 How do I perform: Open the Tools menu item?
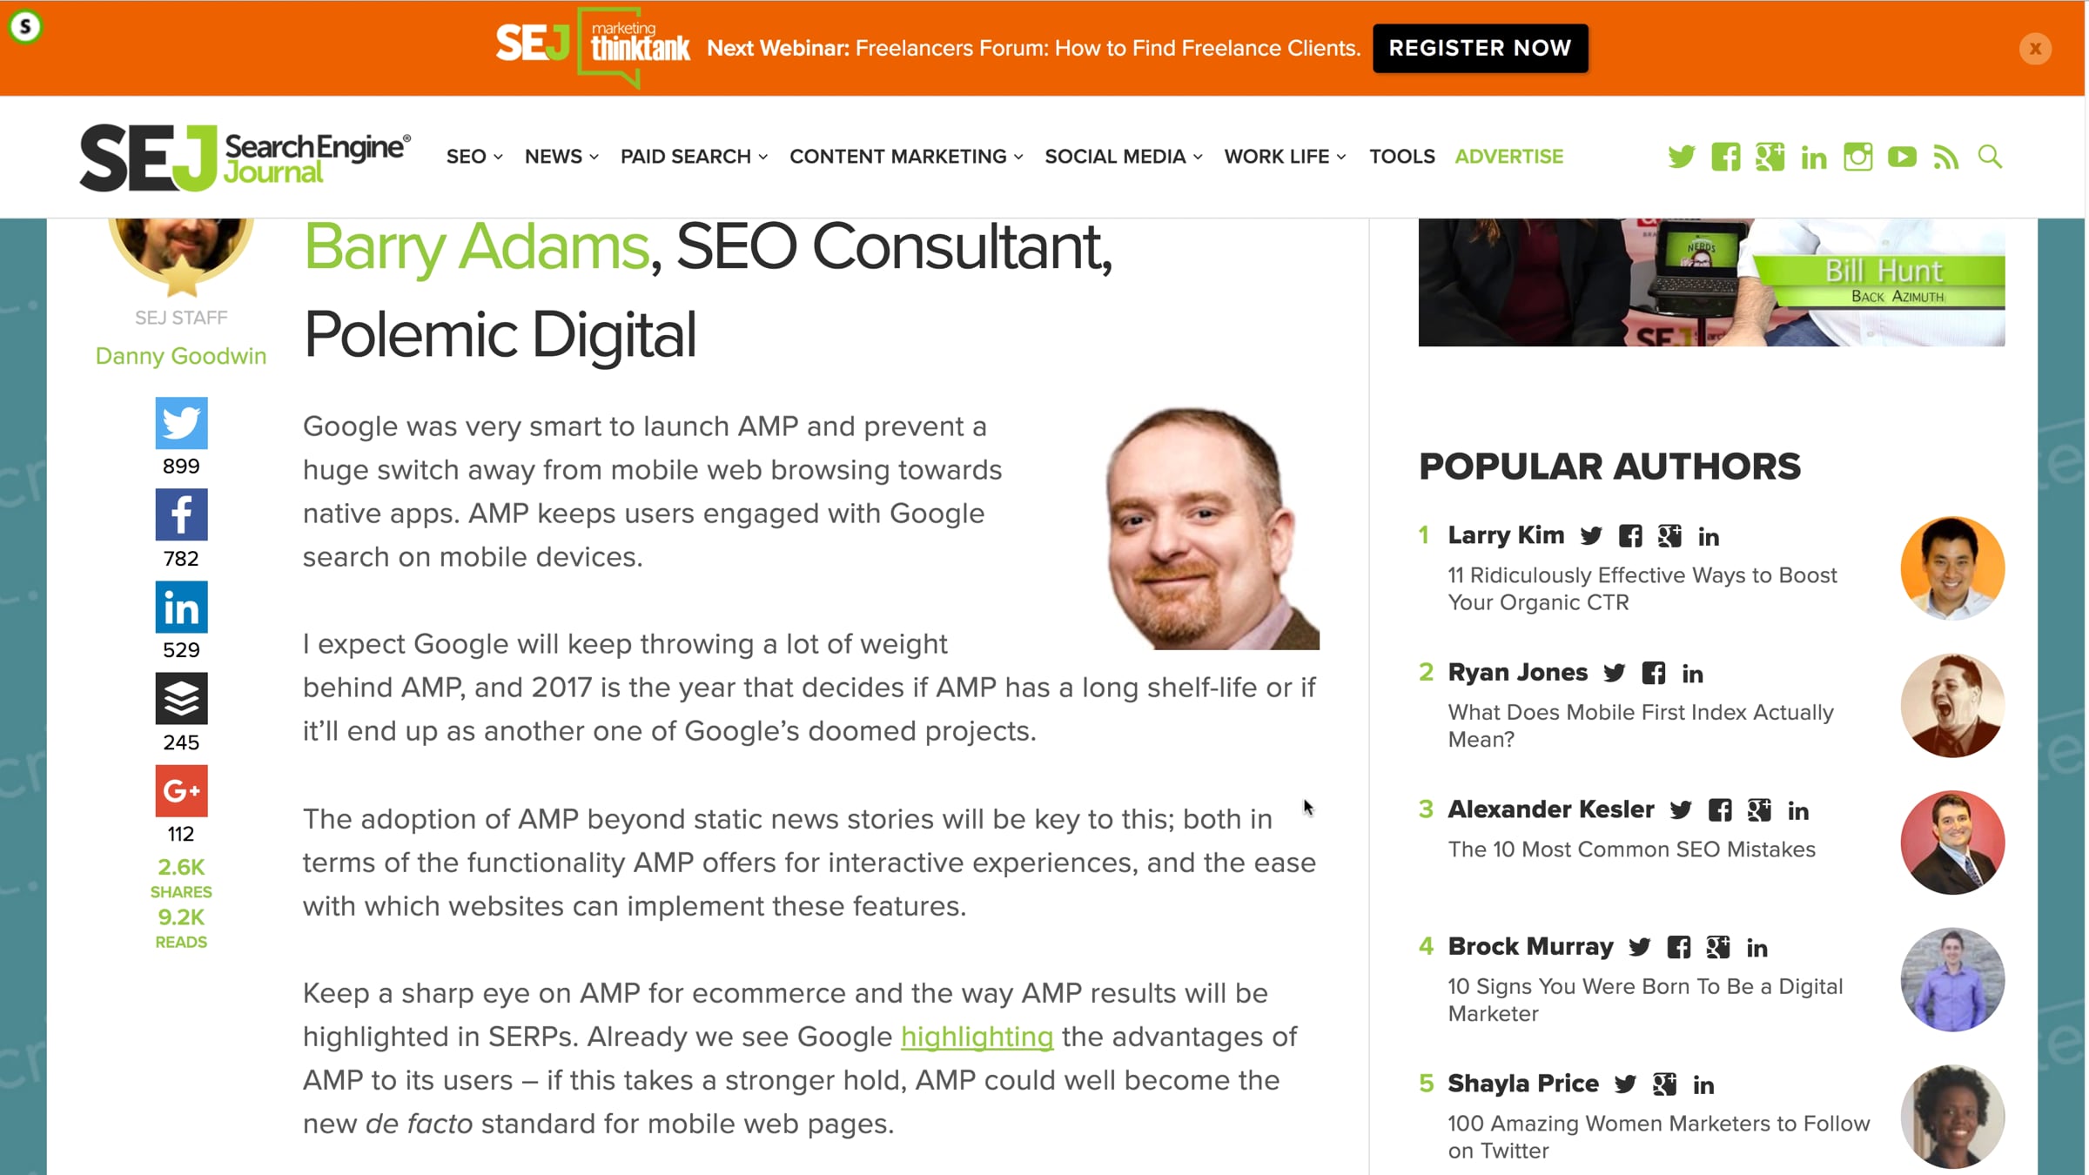[1401, 157]
